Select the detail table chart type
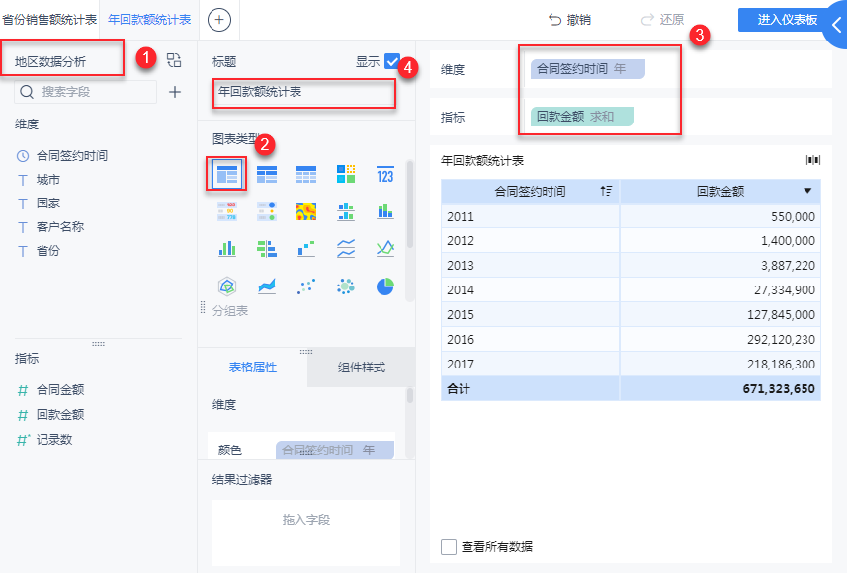Screen dimensions: 847x573 click(306, 175)
